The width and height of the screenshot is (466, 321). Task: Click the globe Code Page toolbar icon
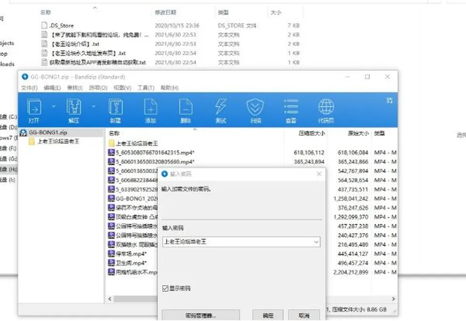(x=326, y=111)
